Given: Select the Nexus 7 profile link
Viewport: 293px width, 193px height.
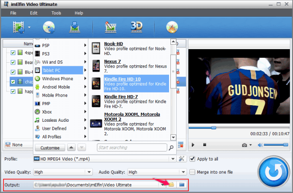Looking at the screenshot, I should click(x=113, y=61).
